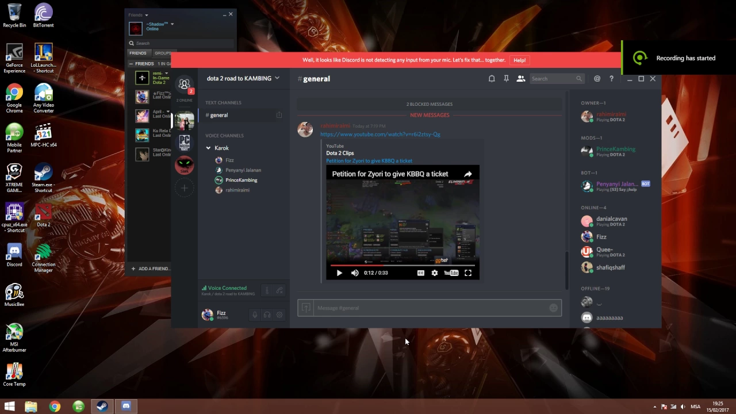
Task: Mute the YouTube video volume
Action: click(355, 273)
